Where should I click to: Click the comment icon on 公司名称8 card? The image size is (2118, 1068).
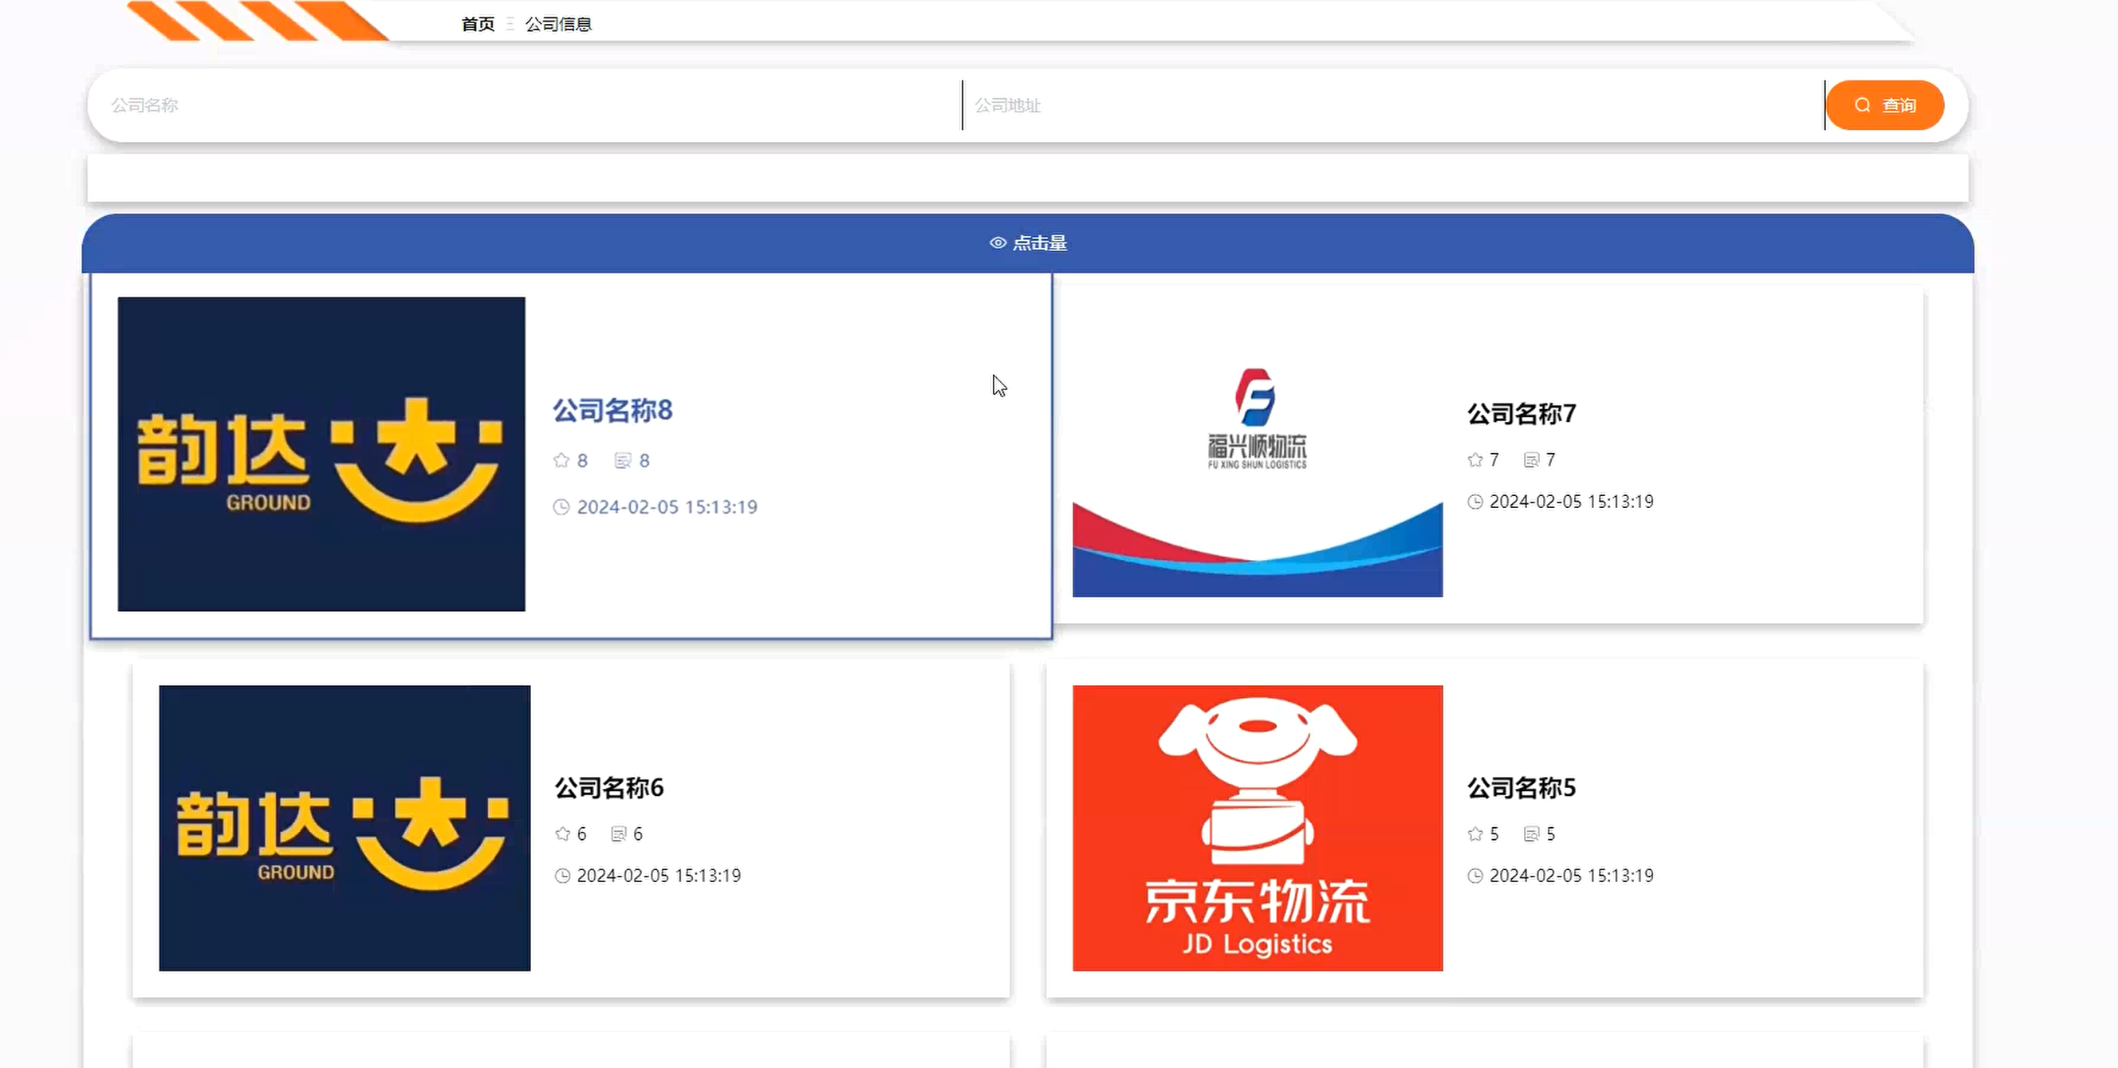(623, 460)
